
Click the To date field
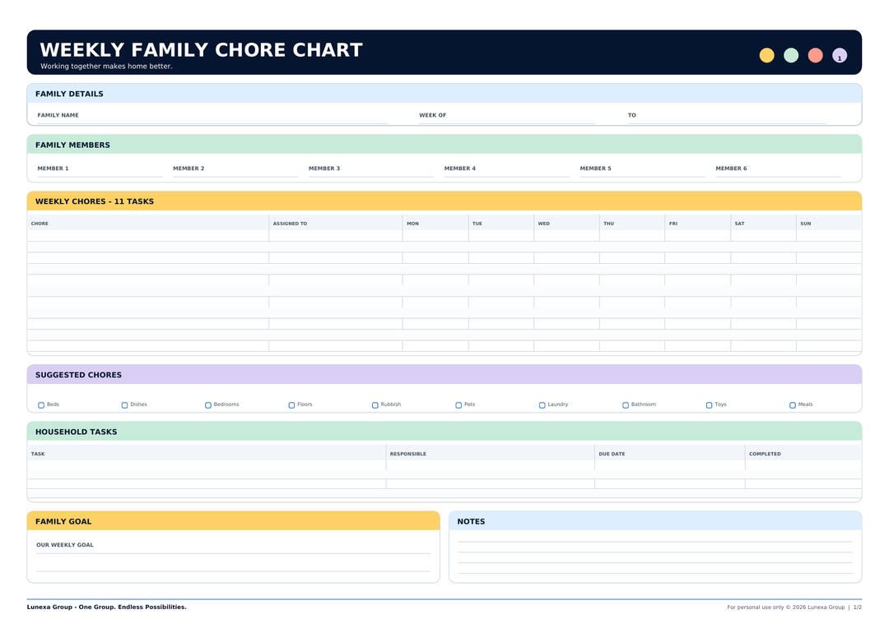(727, 118)
